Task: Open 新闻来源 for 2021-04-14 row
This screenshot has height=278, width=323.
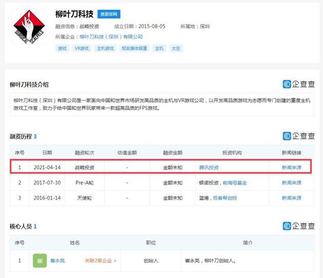Action: pyautogui.click(x=292, y=168)
